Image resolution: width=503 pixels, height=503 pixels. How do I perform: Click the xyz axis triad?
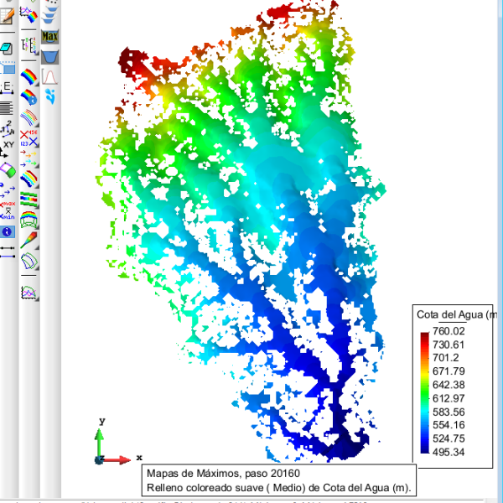coord(118,441)
